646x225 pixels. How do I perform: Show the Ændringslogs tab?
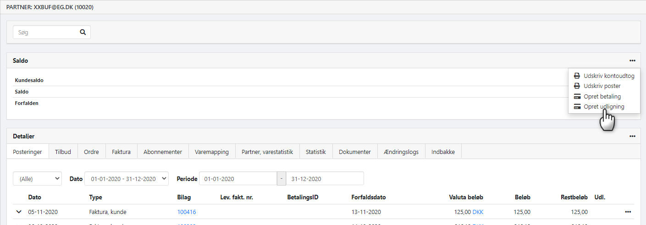(401, 152)
